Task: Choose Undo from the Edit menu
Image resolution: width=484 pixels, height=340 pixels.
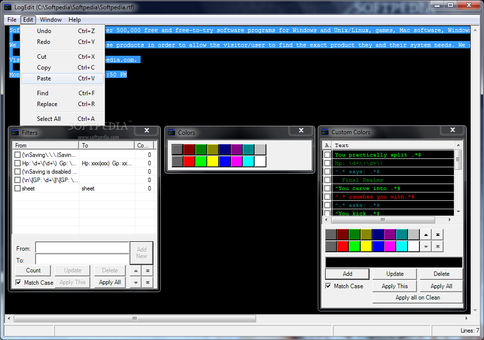Action: coord(62,31)
